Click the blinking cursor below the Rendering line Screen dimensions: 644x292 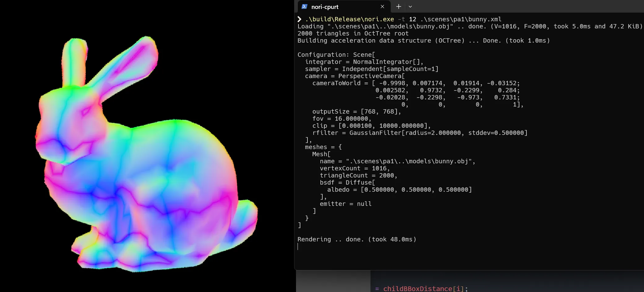pyautogui.click(x=298, y=247)
